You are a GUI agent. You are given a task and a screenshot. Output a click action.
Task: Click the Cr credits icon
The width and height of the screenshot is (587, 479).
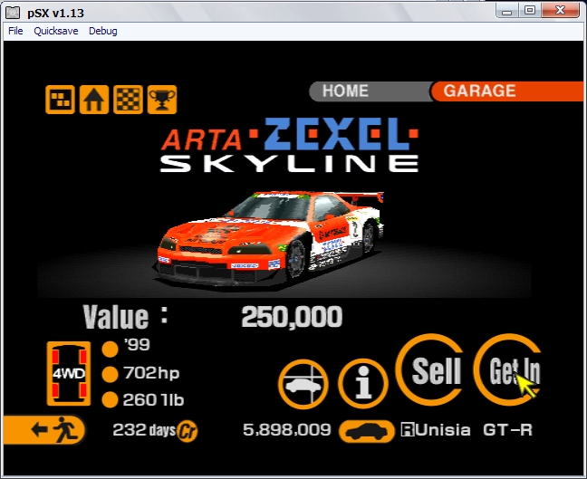point(188,431)
